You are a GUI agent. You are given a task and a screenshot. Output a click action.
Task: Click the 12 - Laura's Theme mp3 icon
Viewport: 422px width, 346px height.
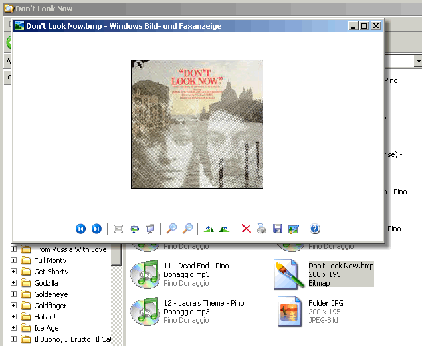click(145, 312)
